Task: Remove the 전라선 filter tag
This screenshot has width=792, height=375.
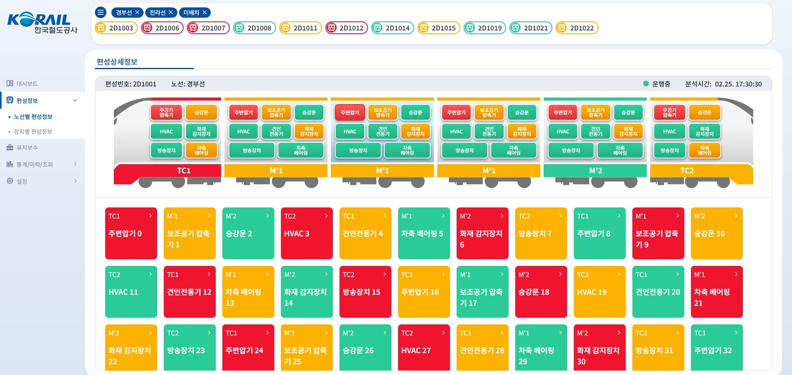Action: point(171,12)
